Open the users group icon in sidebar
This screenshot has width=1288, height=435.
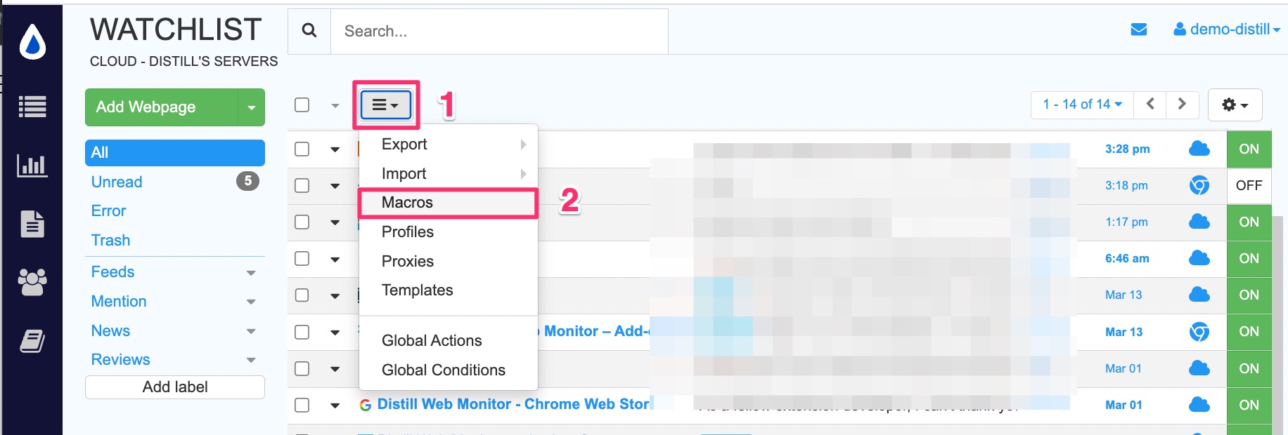click(32, 282)
